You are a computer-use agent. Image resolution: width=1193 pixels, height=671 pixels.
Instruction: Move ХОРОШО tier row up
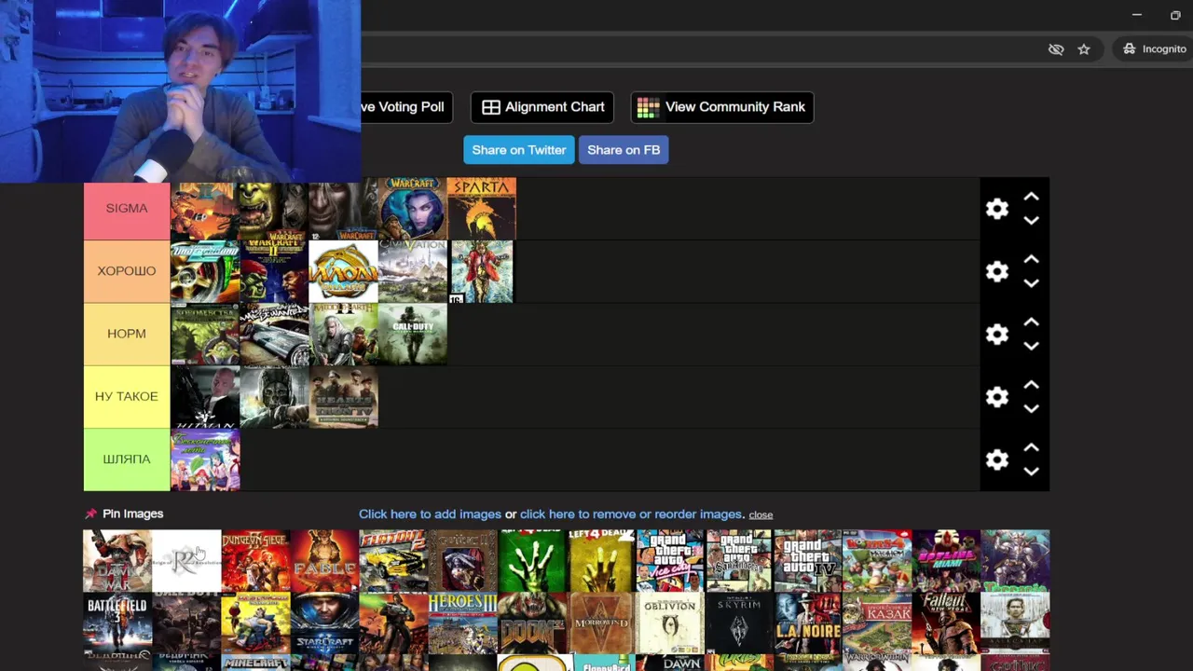click(x=1031, y=259)
